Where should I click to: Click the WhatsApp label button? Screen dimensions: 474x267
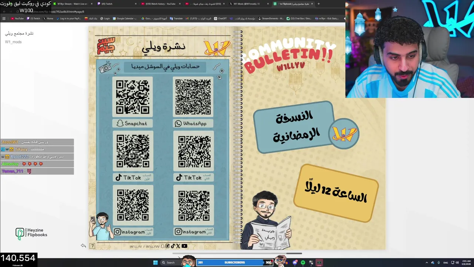(193, 123)
